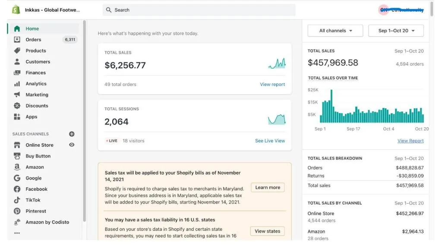Select TikTok sales channel
Viewport: 442px width, 246px height.
(33, 200)
